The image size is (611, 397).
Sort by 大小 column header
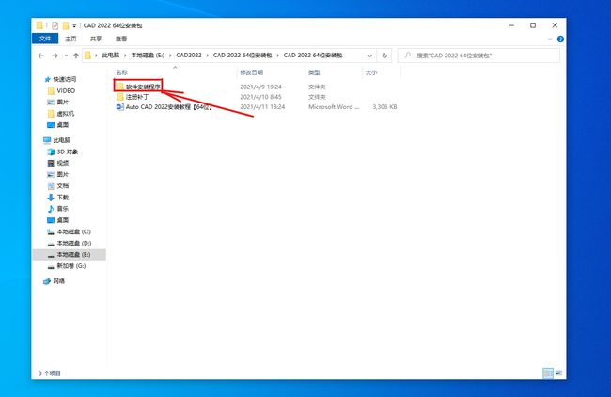click(x=371, y=72)
